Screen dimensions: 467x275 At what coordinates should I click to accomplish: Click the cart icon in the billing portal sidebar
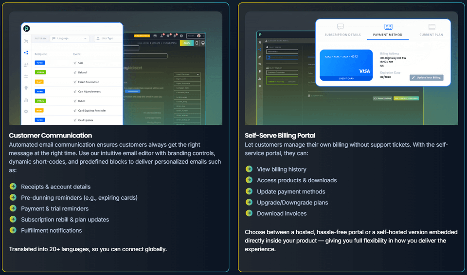[260, 42]
